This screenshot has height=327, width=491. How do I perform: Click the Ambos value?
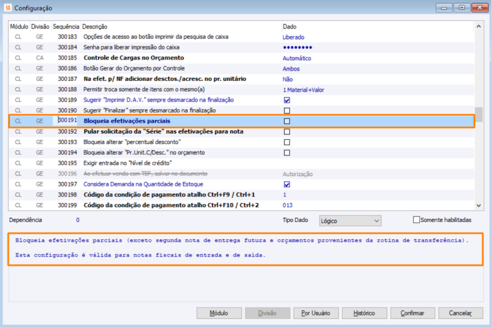click(291, 69)
